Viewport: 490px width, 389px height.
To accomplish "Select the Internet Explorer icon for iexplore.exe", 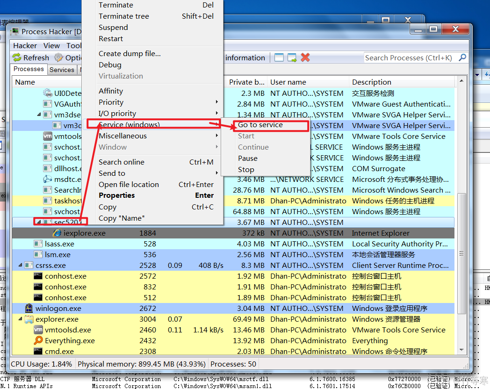I will [x=58, y=233].
